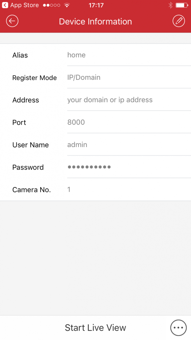
Task: Return to App Store via status bar link
Action: pyautogui.click(x=24, y=5)
